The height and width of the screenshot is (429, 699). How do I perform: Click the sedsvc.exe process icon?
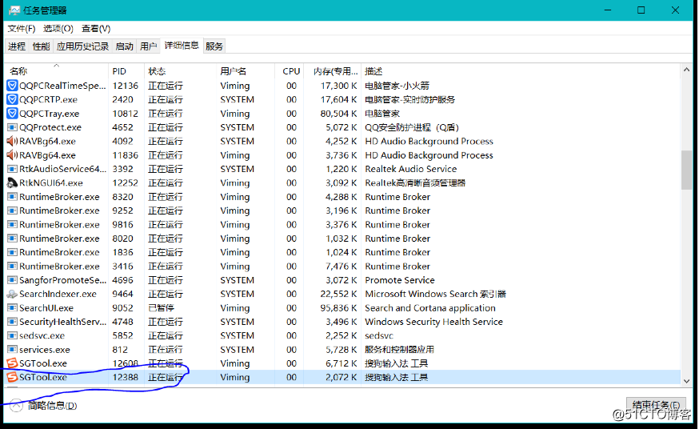point(13,335)
